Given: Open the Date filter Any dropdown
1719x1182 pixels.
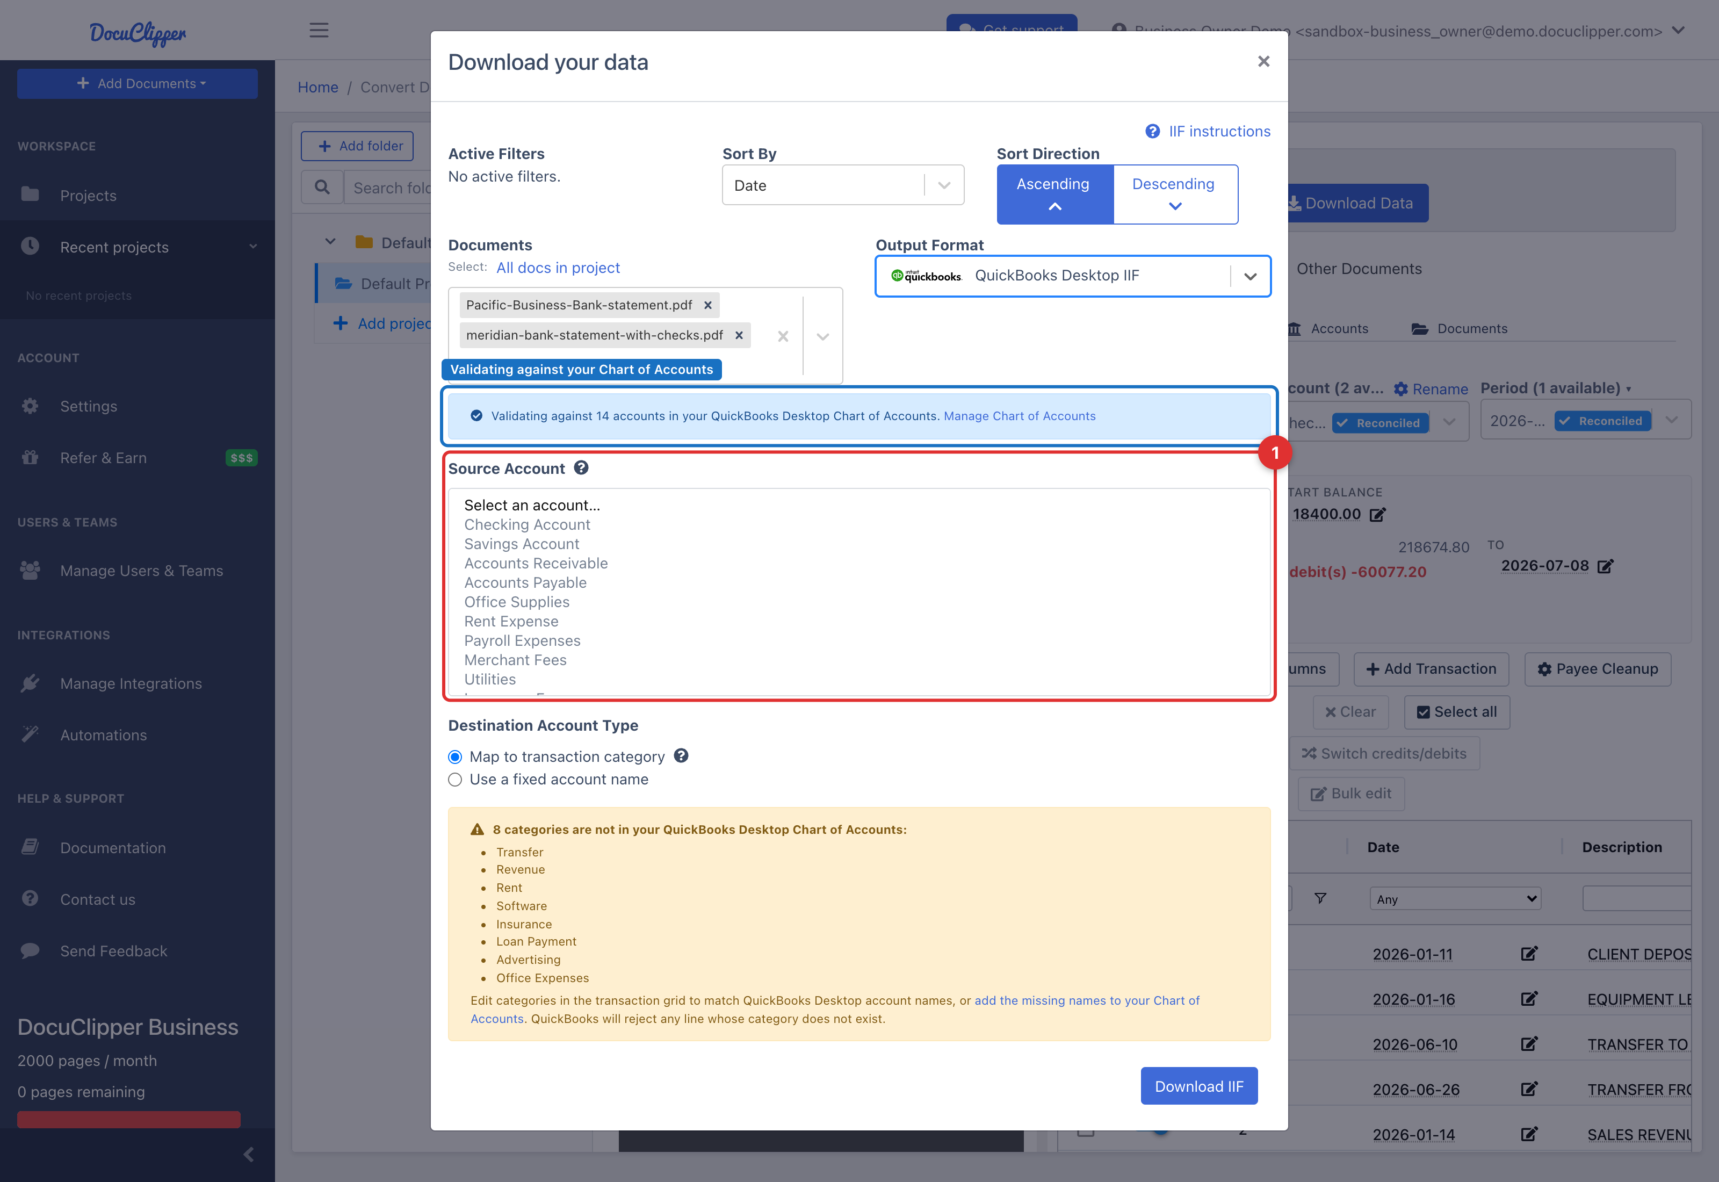Looking at the screenshot, I should click(1455, 898).
